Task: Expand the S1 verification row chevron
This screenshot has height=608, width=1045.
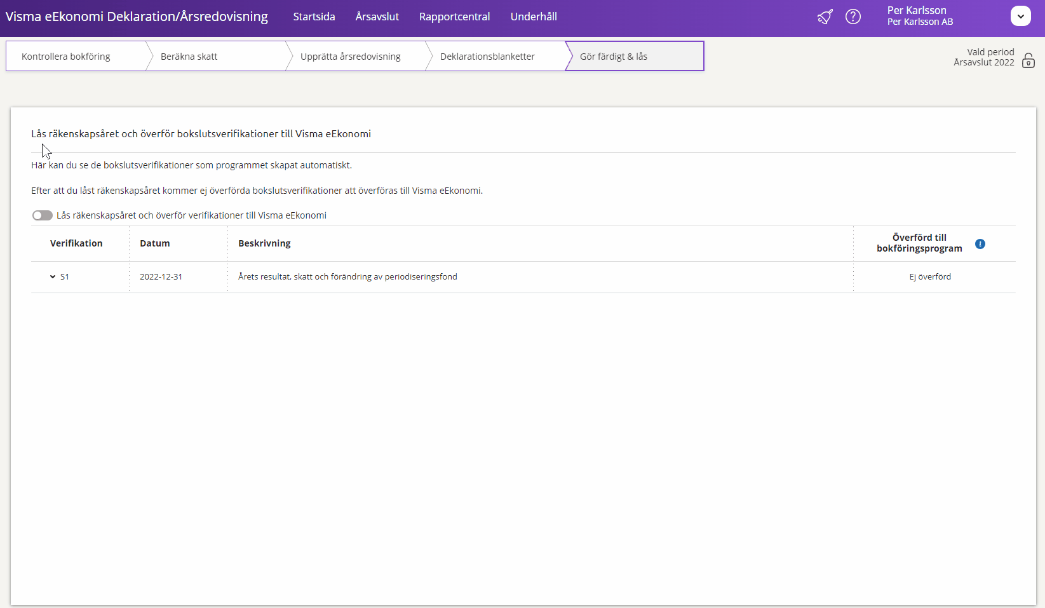Action: (x=53, y=277)
